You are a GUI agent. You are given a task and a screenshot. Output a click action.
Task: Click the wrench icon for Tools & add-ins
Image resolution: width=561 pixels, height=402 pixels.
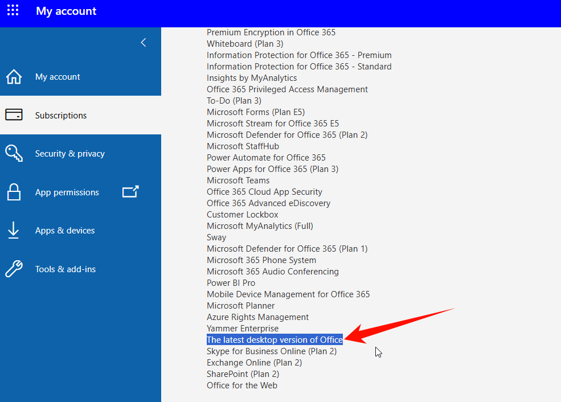click(14, 269)
